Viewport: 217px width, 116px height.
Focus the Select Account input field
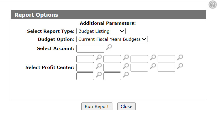coord(90,49)
